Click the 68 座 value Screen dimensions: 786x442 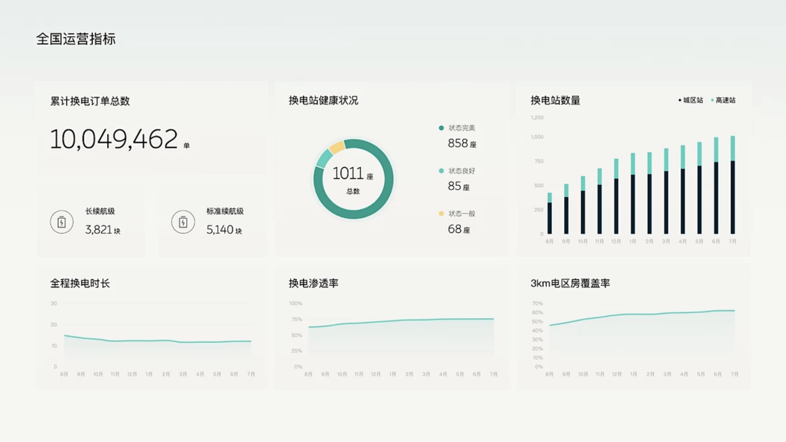coord(458,229)
